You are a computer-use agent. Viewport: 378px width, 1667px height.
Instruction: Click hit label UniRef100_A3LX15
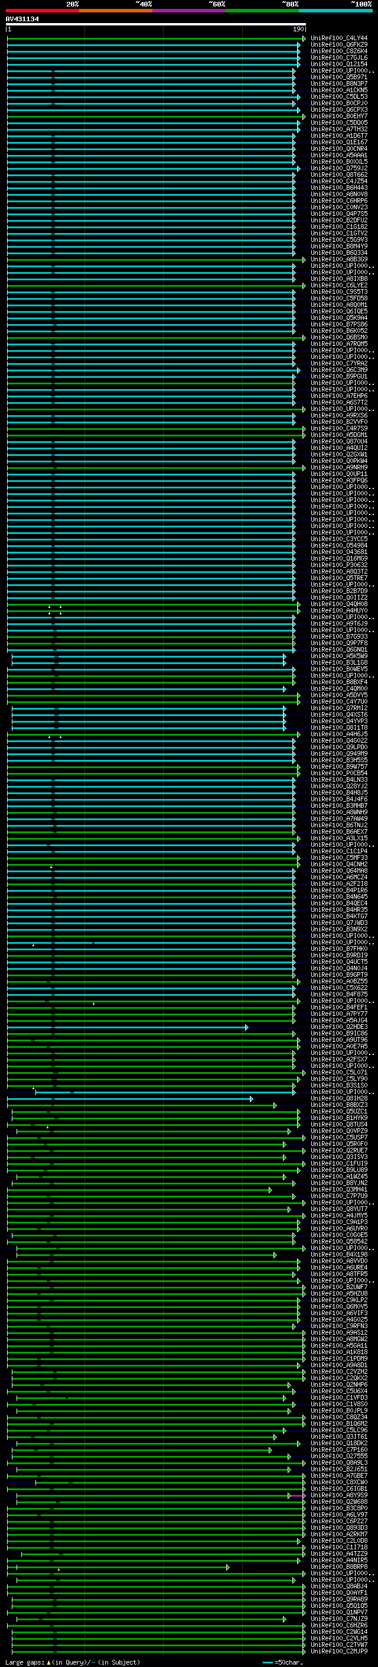click(x=339, y=838)
